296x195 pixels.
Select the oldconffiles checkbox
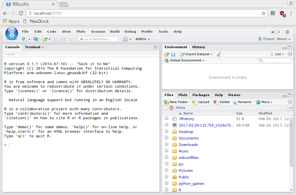coord(167,157)
